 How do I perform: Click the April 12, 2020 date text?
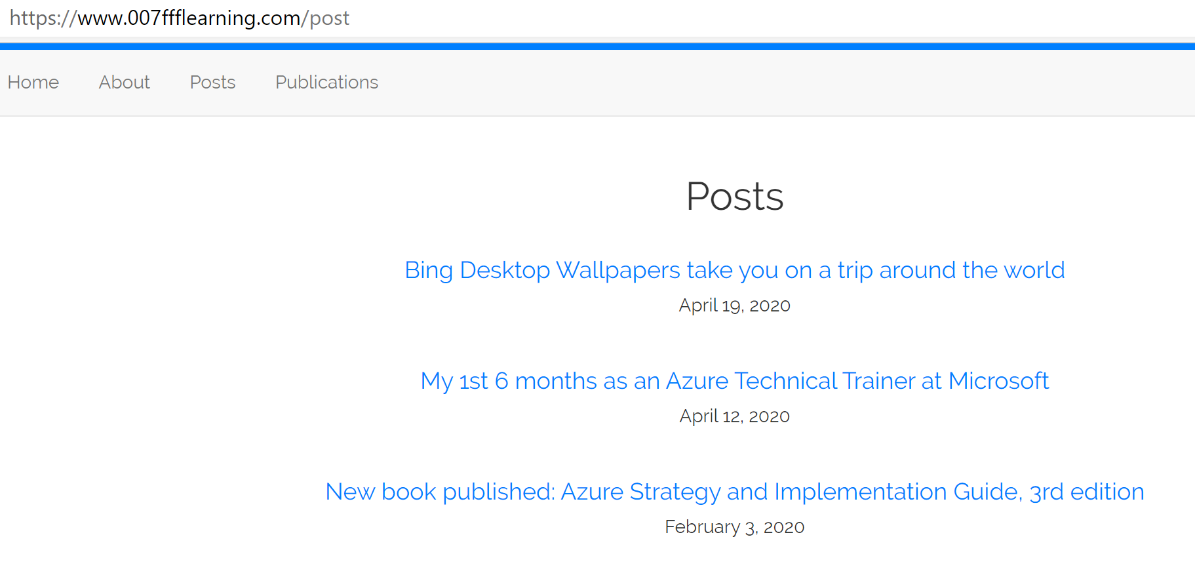(x=735, y=416)
